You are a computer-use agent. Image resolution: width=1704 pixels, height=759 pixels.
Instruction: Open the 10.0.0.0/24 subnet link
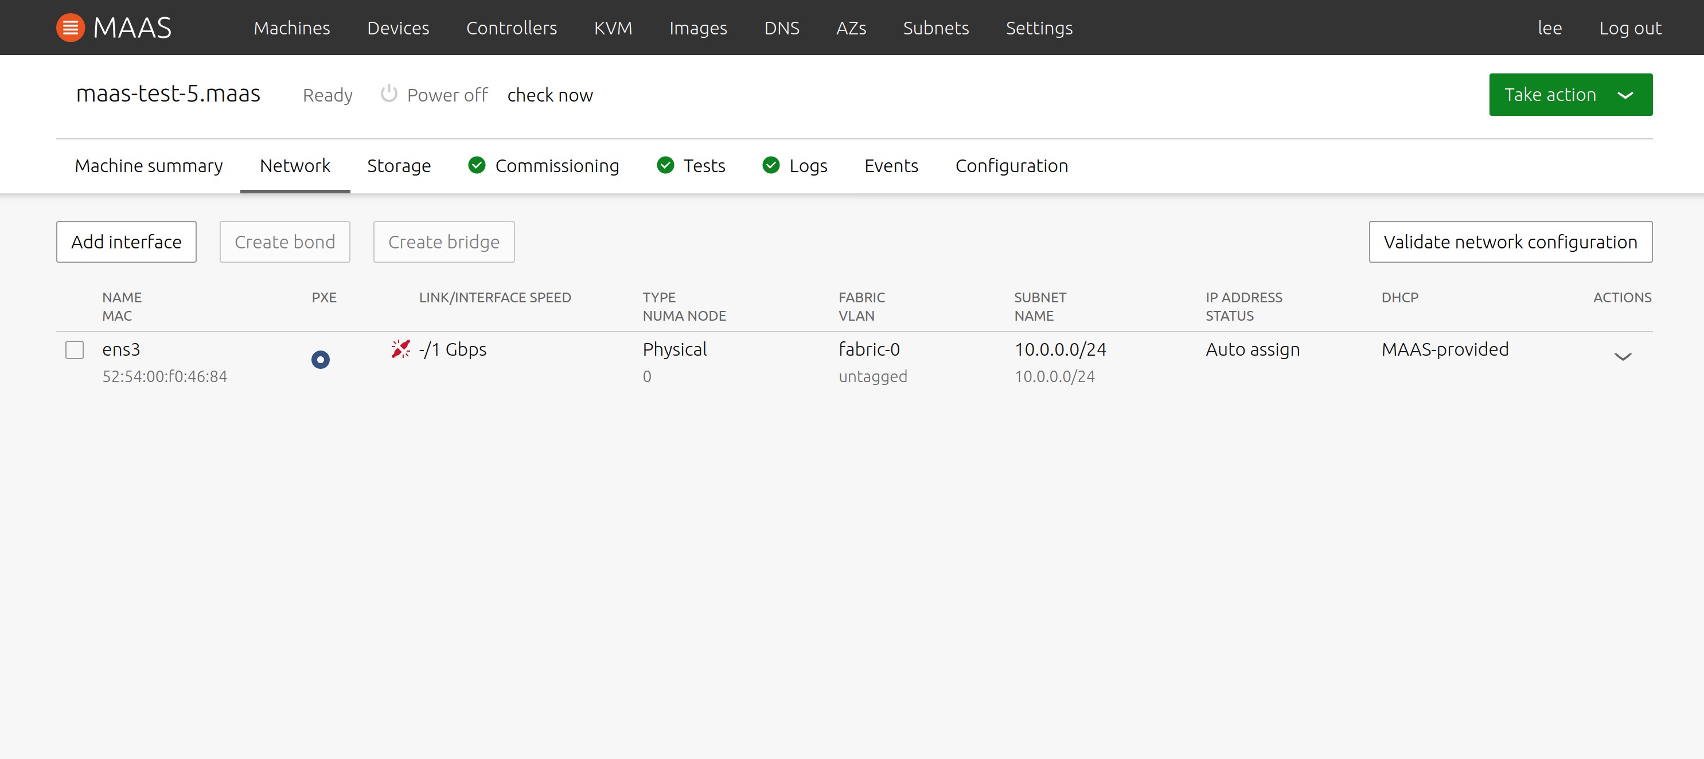pyautogui.click(x=1060, y=349)
